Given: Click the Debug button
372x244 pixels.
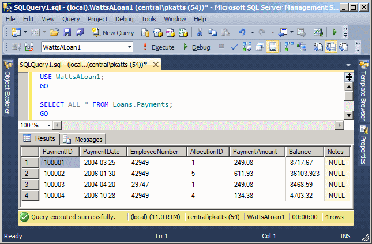Looking at the screenshot, I should point(197,47).
